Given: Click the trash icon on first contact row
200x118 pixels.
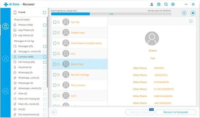Looking at the screenshot, I should (x=59, y=22).
